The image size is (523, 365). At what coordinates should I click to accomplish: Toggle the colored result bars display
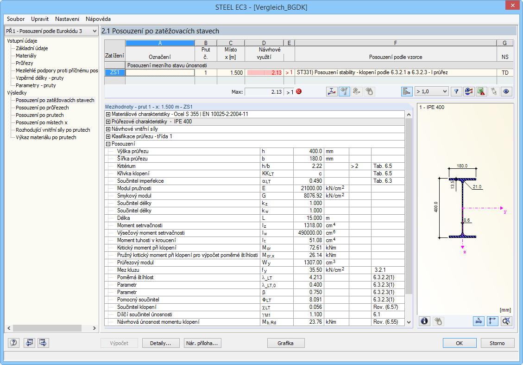click(x=407, y=92)
